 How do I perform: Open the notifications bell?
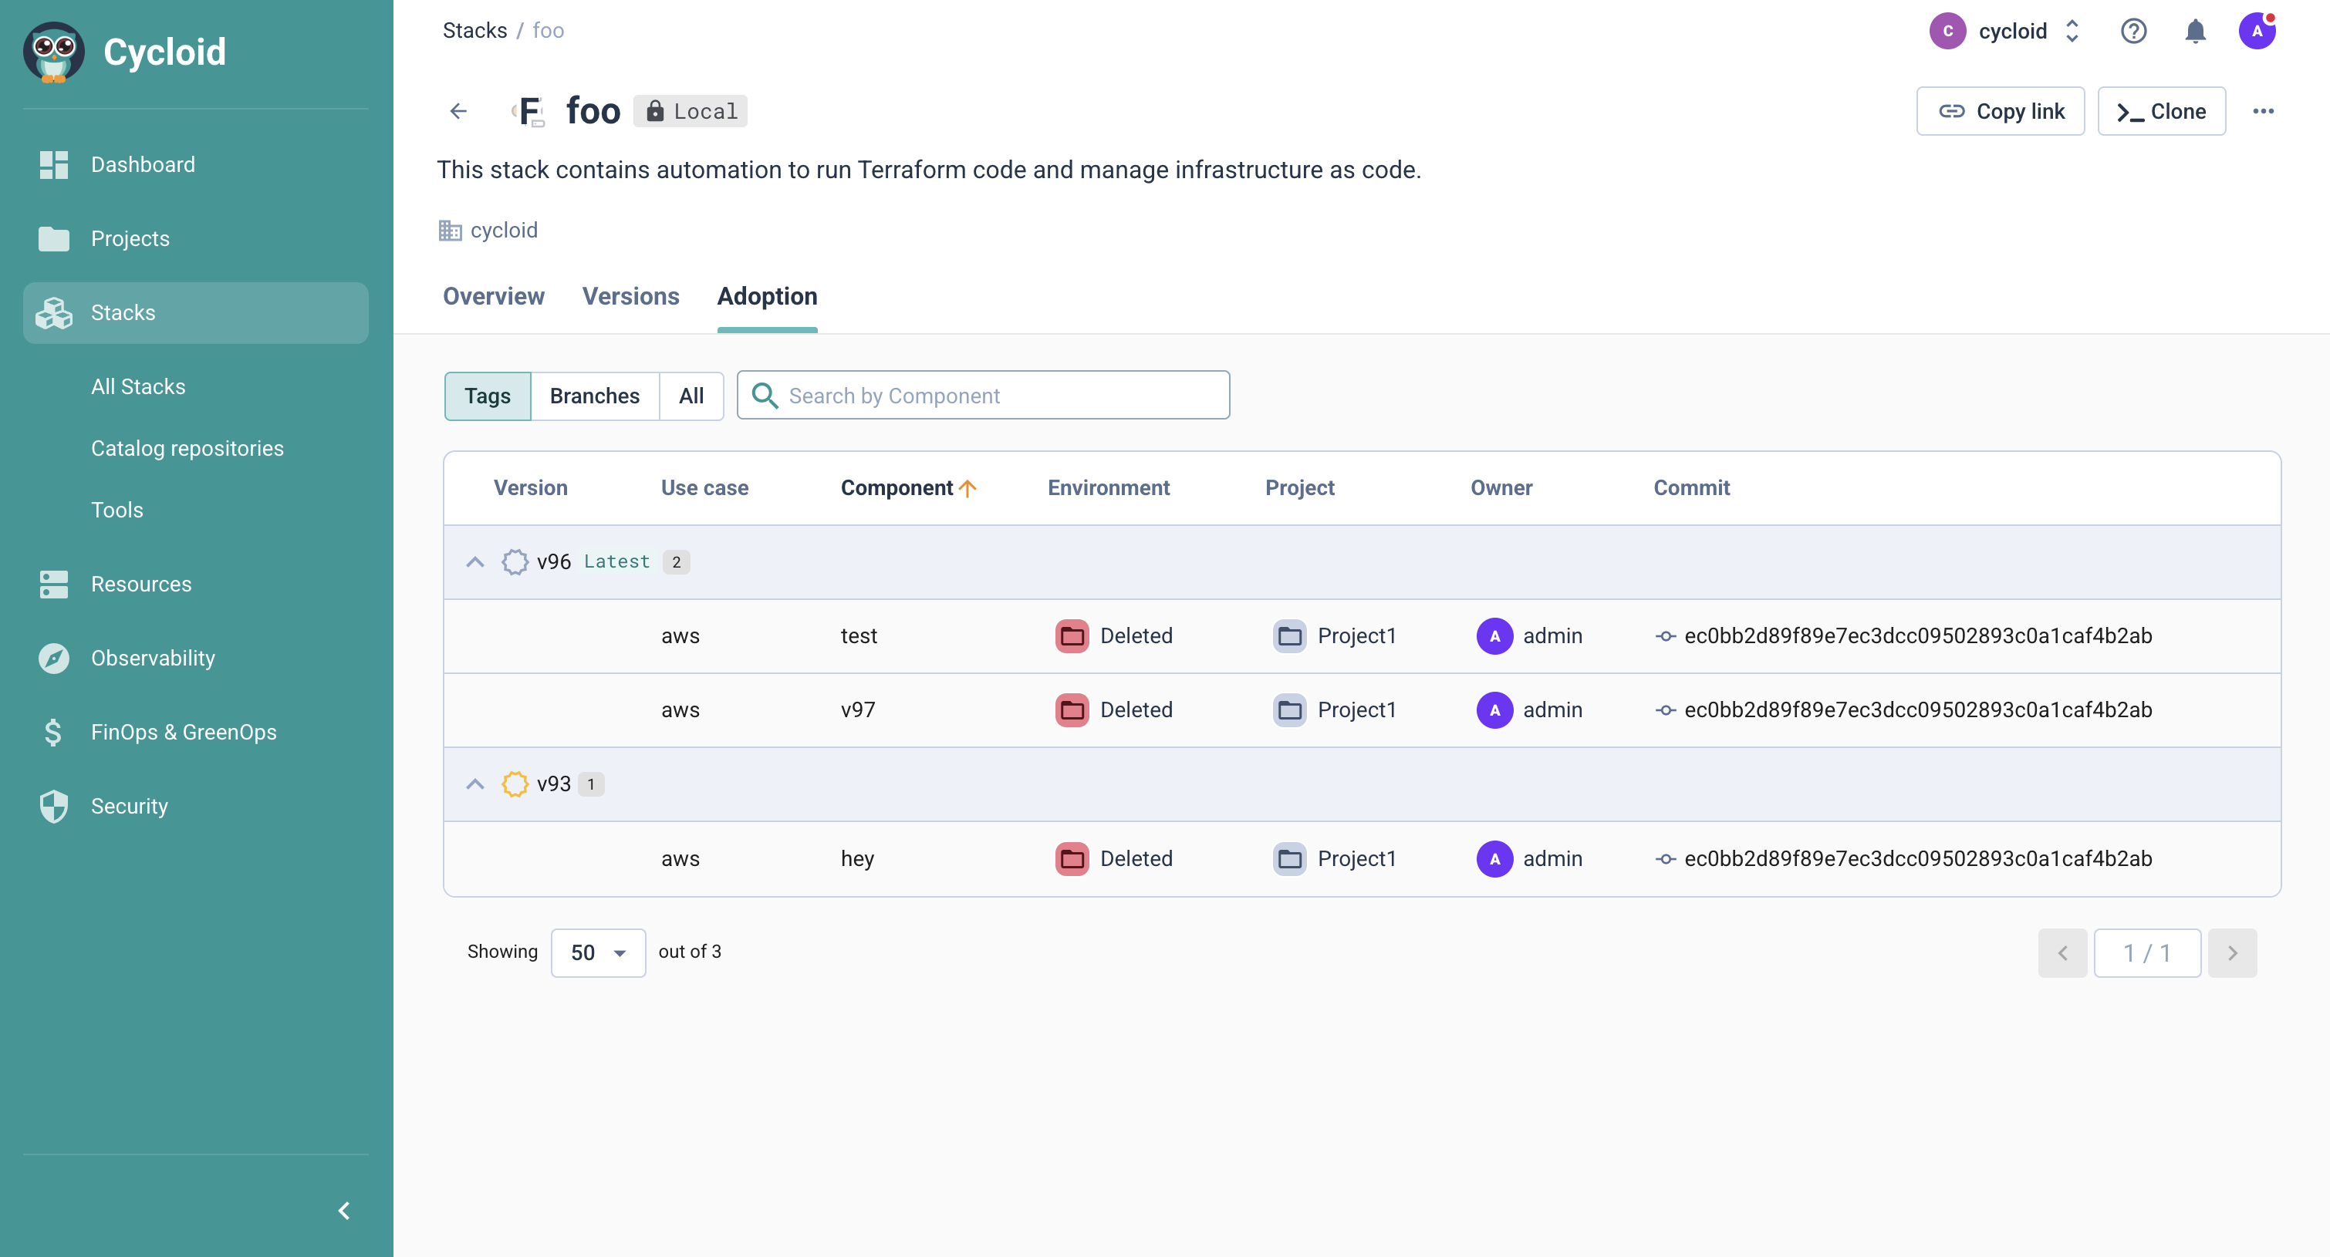pyautogui.click(x=2195, y=31)
